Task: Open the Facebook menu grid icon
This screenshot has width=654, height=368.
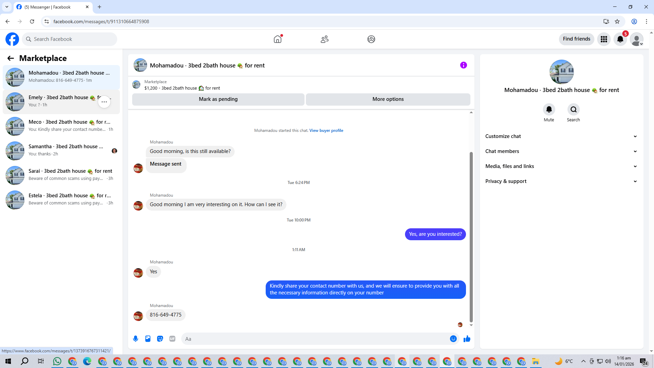Action: [604, 39]
